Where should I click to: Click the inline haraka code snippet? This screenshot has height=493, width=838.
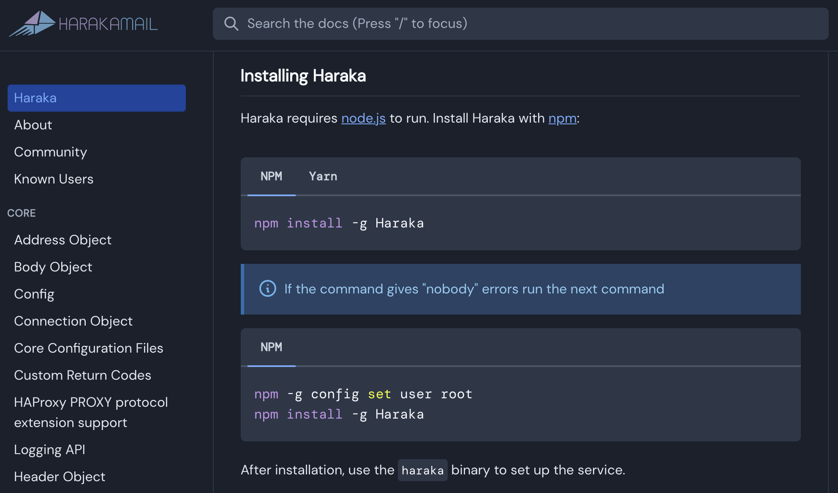422,470
